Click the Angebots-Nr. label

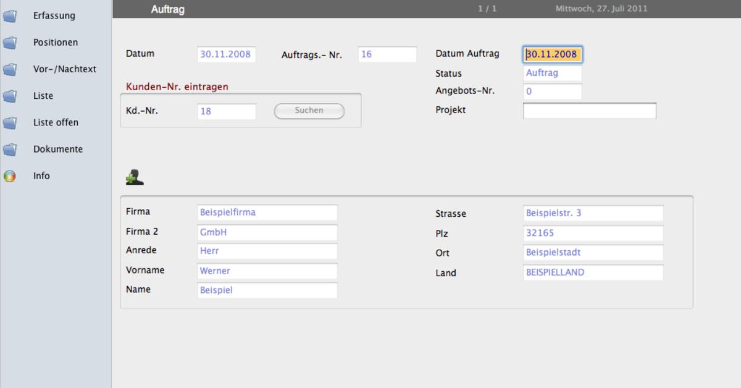(x=465, y=91)
